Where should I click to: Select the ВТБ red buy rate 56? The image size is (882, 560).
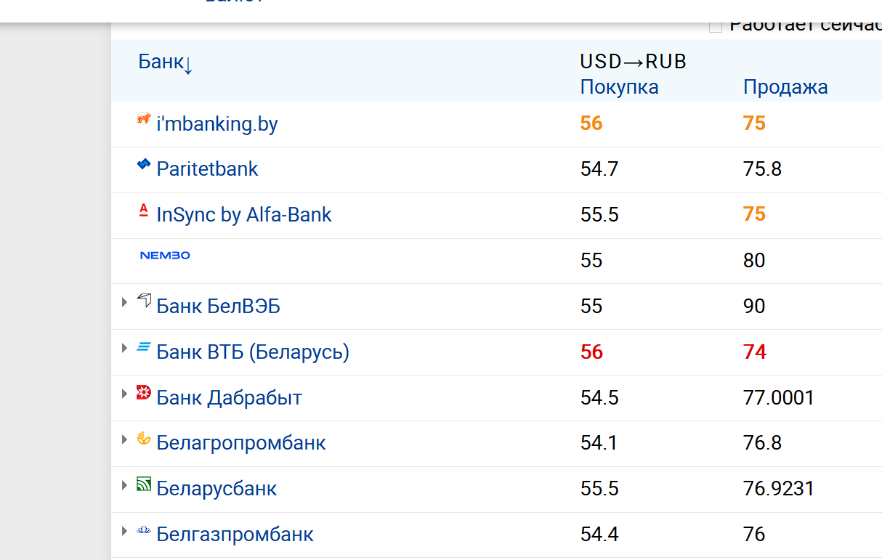click(x=591, y=352)
